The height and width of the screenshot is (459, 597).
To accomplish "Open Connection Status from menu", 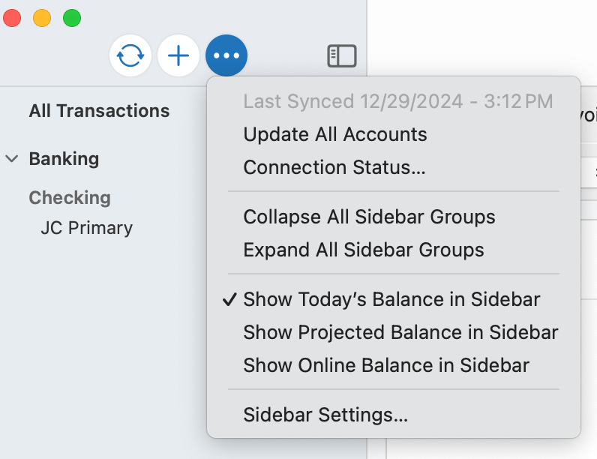I will coord(334,167).
